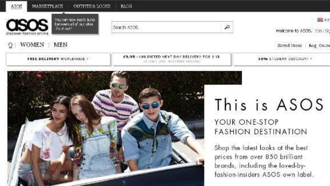
Task: Go to the home page icon
Action: tap(10, 45)
